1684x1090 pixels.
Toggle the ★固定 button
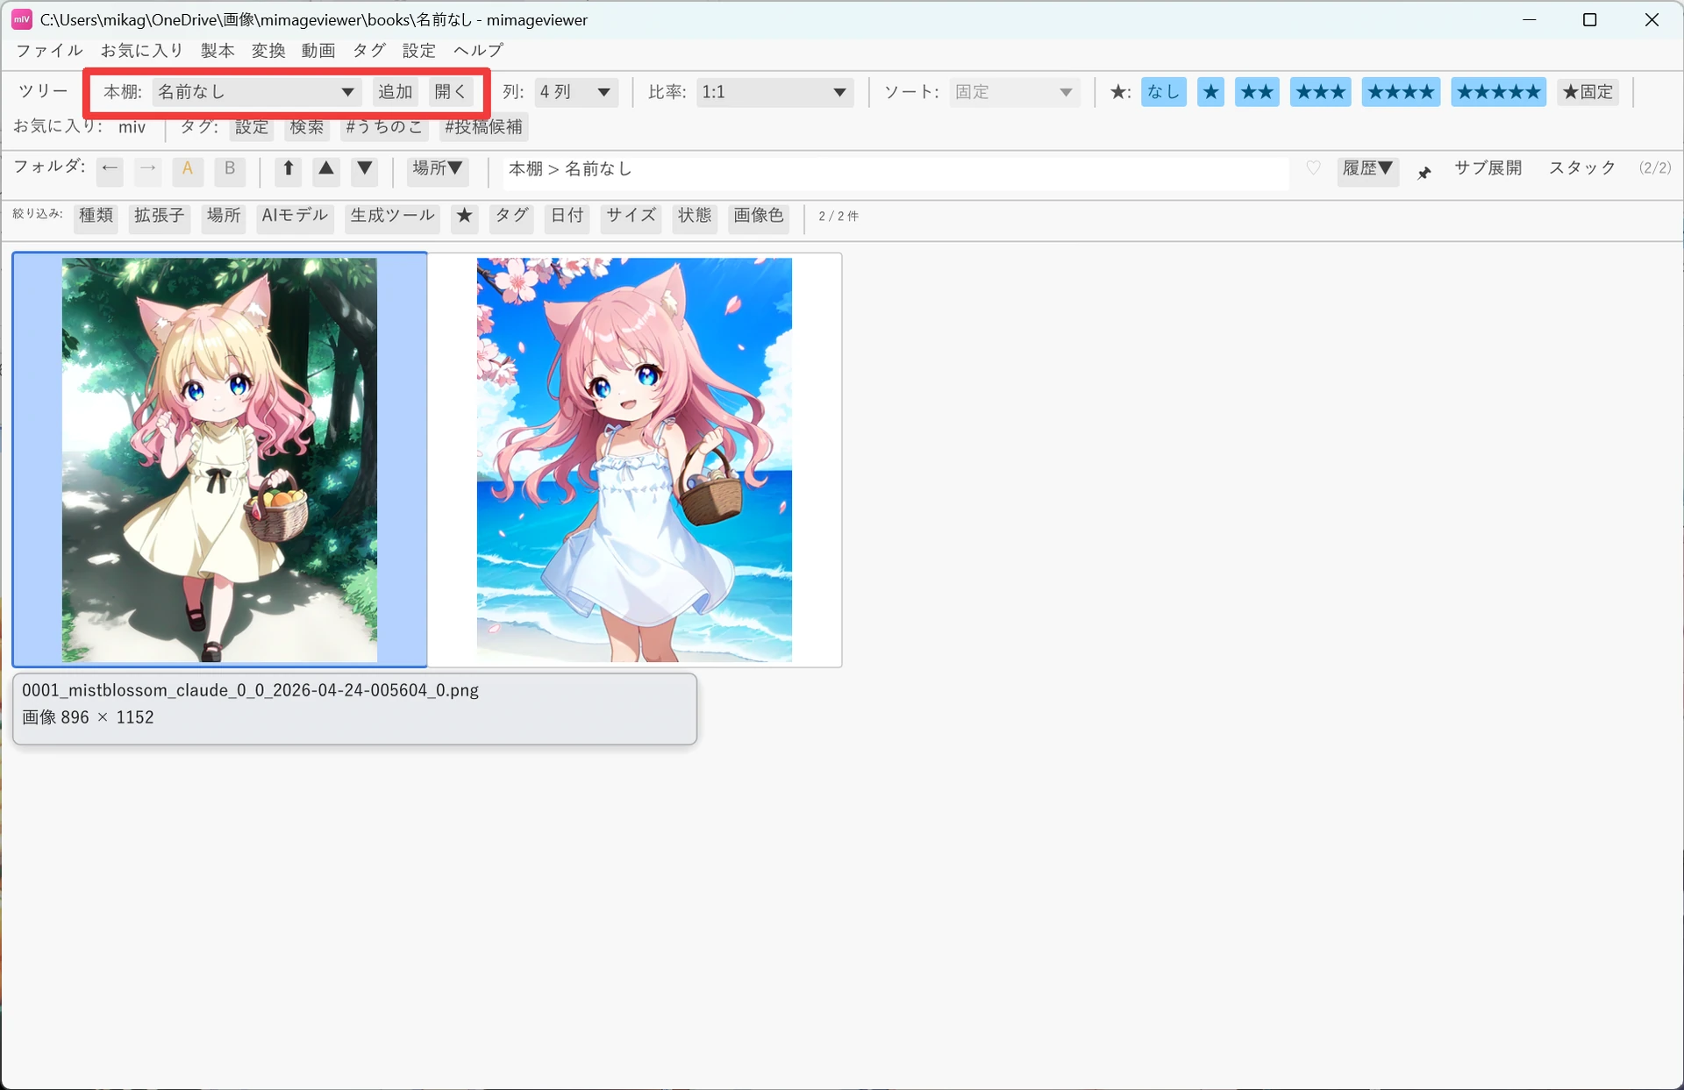(1588, 92)
